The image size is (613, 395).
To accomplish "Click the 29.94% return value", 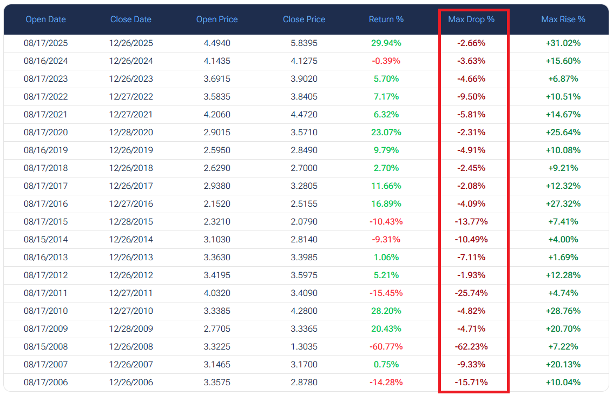I will coord(386,43).
